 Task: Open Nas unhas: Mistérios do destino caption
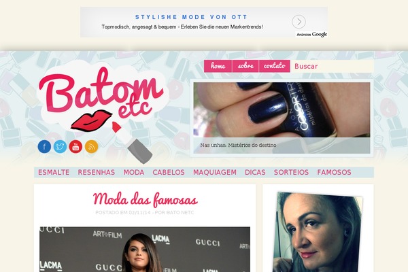(238, 146)
